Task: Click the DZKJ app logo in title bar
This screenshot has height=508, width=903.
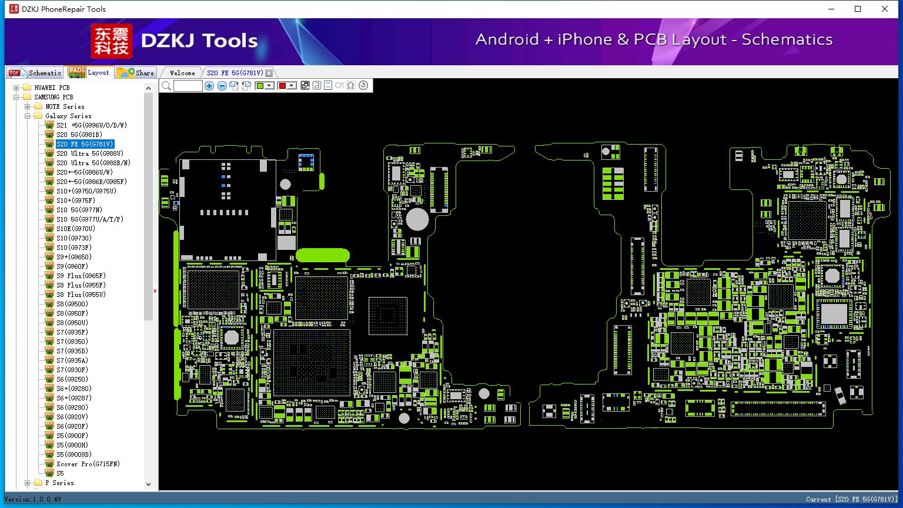Action: [14, 9]
